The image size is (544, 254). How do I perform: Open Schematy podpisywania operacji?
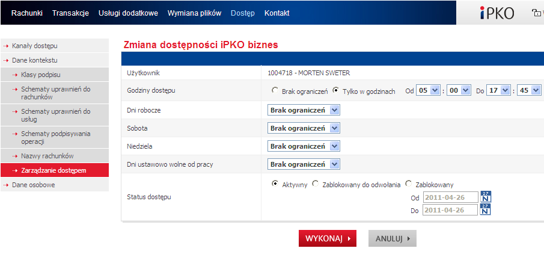(55, 137)
